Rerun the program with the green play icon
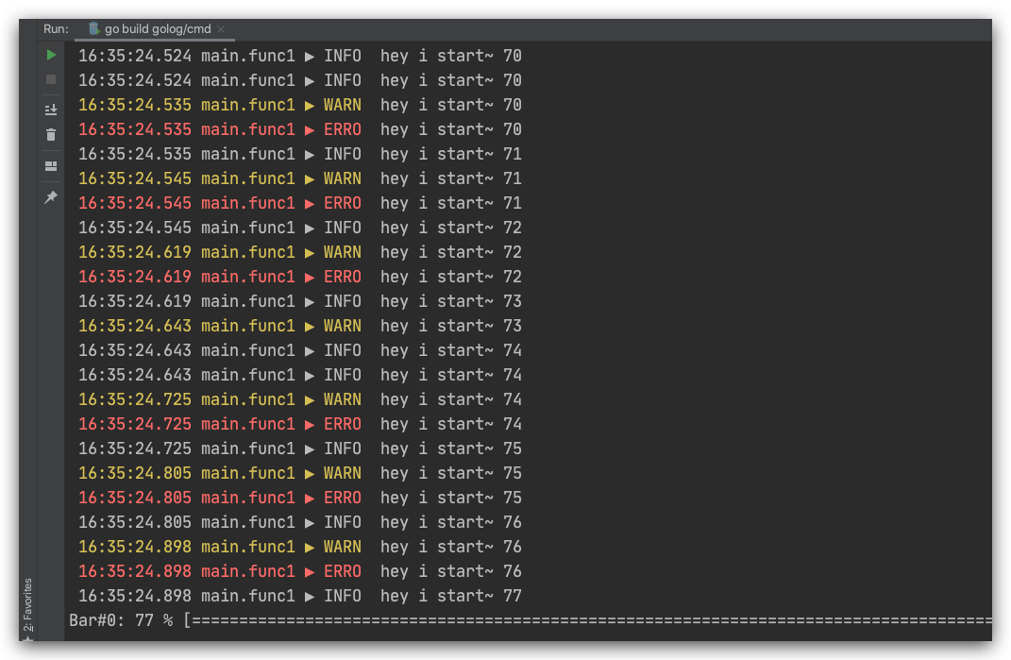1011x660 pixels. pos(51,56)
